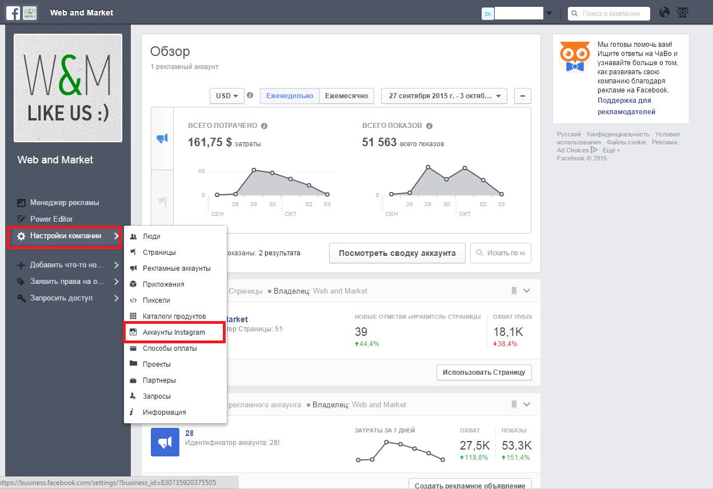This screenshot has width=713, height=489.
Task: Focus the Искать по search field in Обзор
Action: click(x=501, y=253)
